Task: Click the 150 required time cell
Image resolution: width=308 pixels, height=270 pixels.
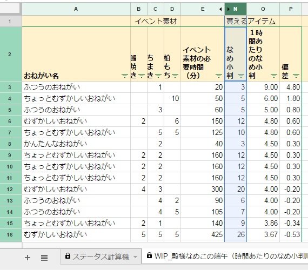Action: pos(203,121)
